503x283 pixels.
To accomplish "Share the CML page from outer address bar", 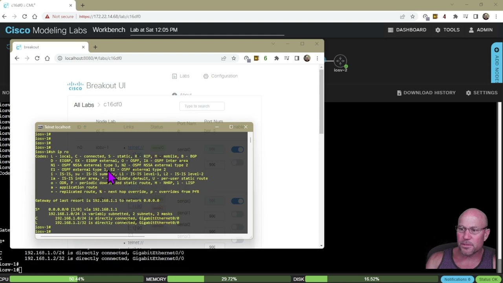I will 402,17.
